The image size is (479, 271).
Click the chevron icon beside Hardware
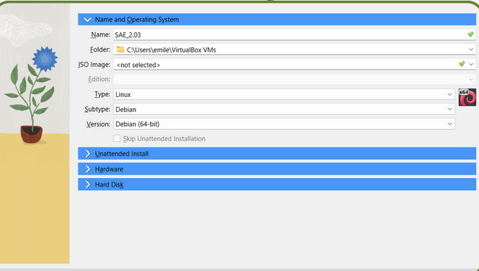pos(88,169)
